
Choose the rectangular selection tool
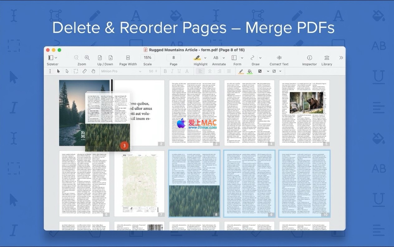[76, 71]
